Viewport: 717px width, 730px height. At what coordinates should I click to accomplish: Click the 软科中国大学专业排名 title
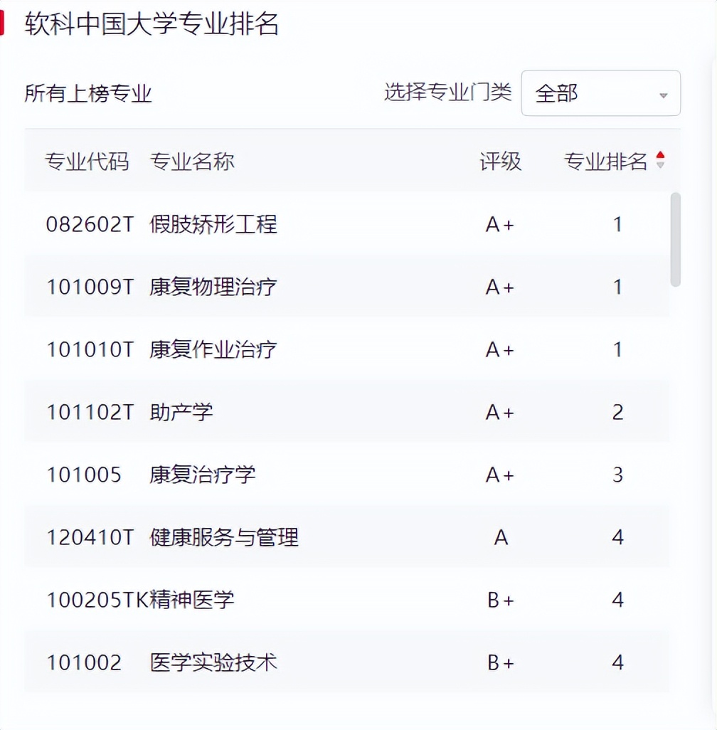pyautogui.click(x=152, y=23)
